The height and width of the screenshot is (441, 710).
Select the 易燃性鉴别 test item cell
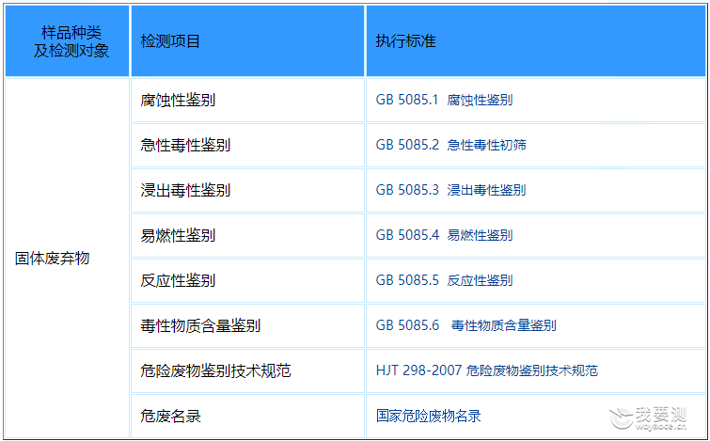[247, 235]
